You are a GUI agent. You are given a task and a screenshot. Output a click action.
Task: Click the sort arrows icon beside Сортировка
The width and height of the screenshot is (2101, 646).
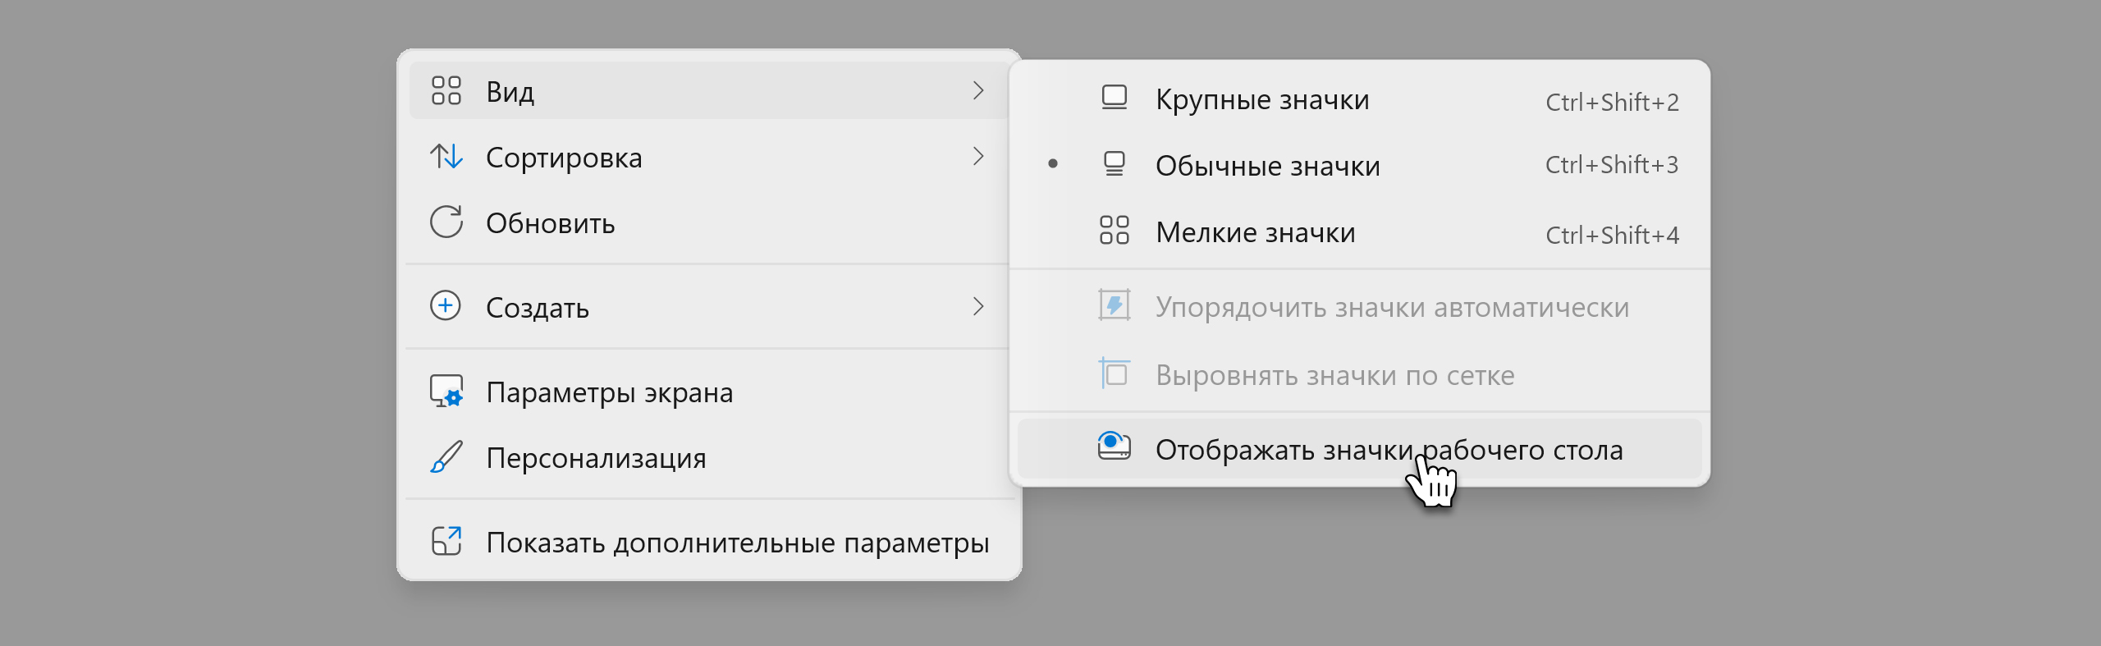(446, 156)
